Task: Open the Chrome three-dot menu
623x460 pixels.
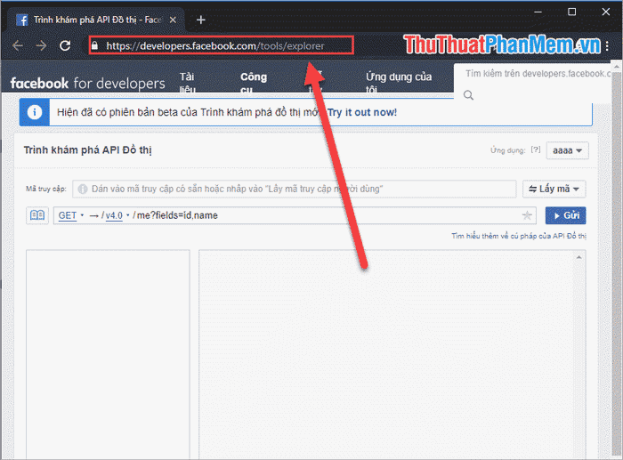Action: pyautogui.click(x=607, y=45)
